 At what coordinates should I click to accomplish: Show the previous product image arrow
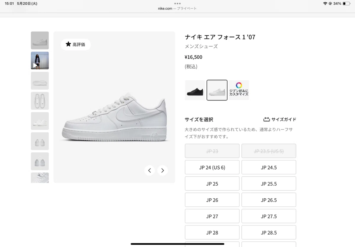coord(149,170)
